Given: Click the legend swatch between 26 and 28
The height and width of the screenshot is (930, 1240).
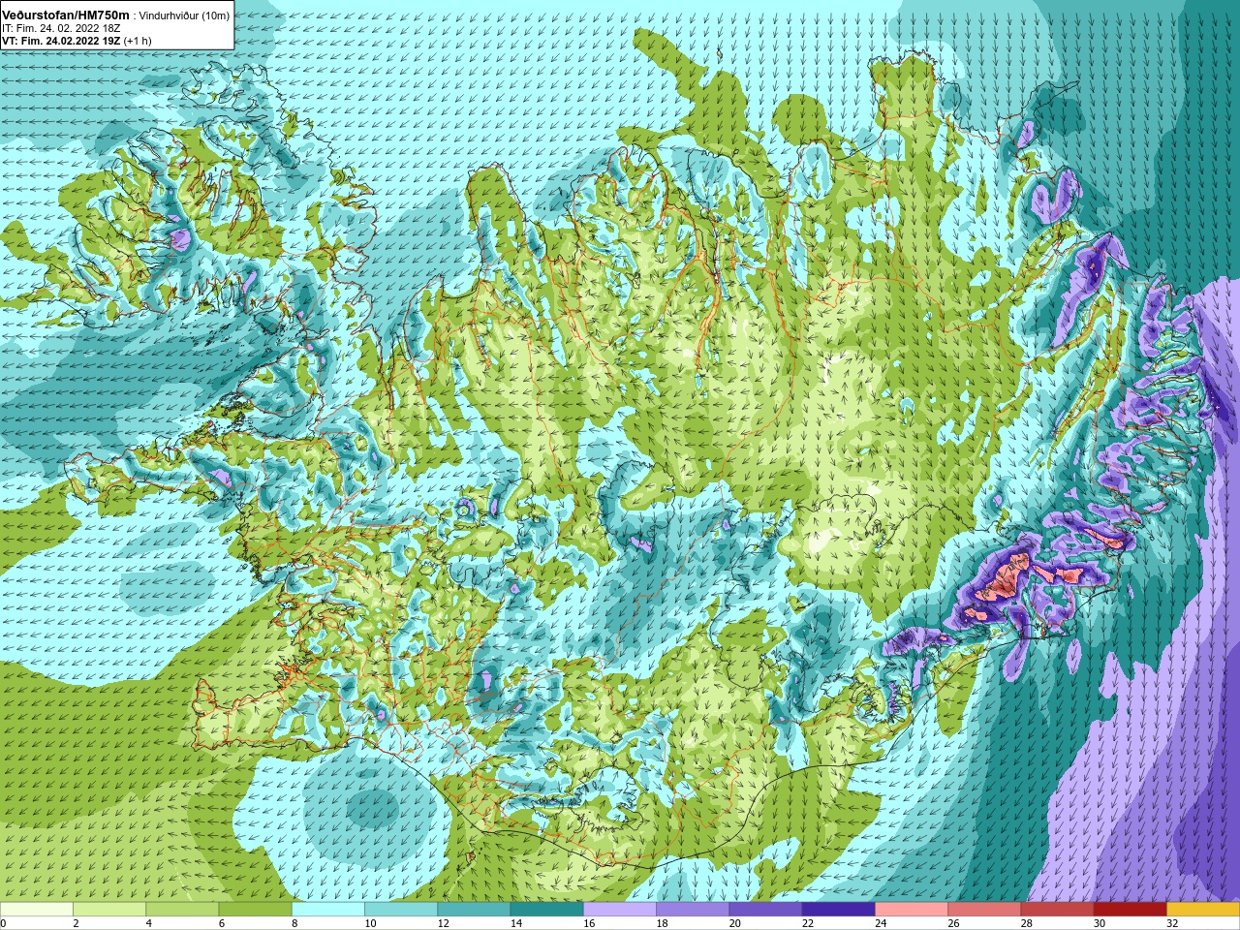Looking at the screenshot, I should pos(984,909).
